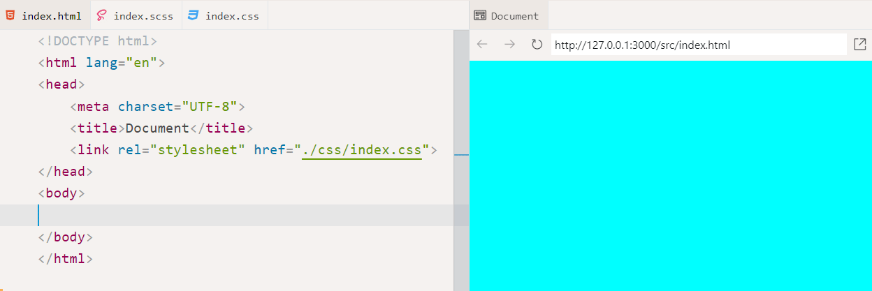
Task: Click the editor vertical scrollbar
Action: coord(461,161)
